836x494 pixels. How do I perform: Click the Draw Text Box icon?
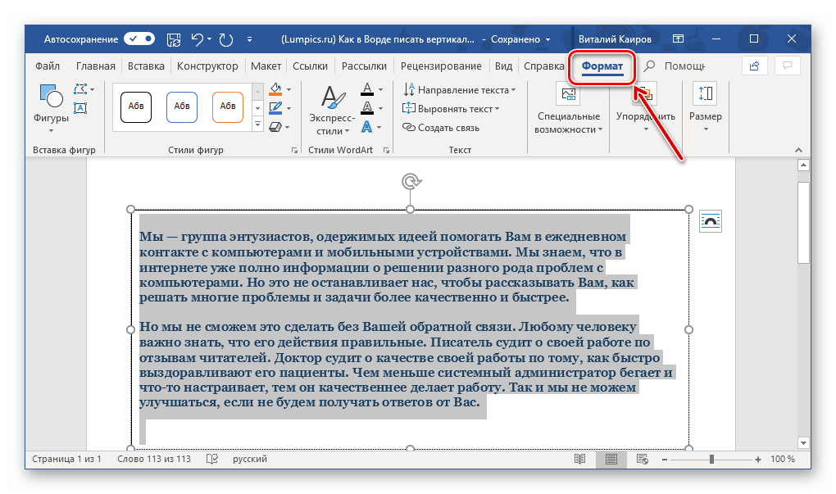click(80, 107)
